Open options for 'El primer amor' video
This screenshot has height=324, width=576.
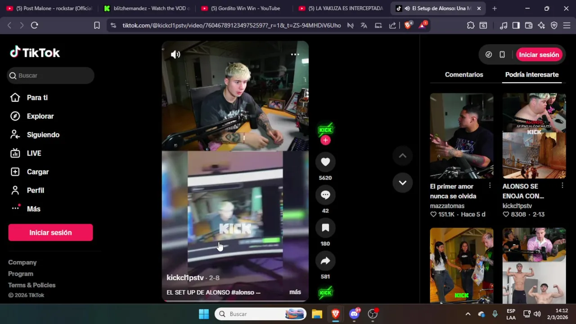(x=490, y=185)
